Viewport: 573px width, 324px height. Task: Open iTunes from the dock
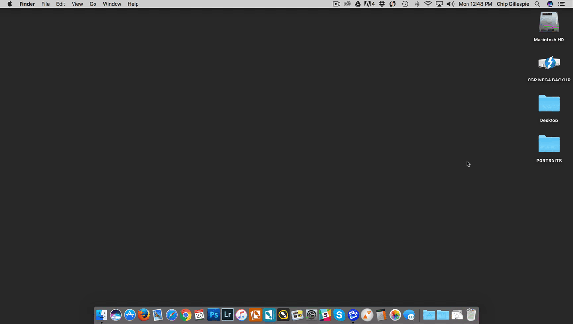point(242,314)
